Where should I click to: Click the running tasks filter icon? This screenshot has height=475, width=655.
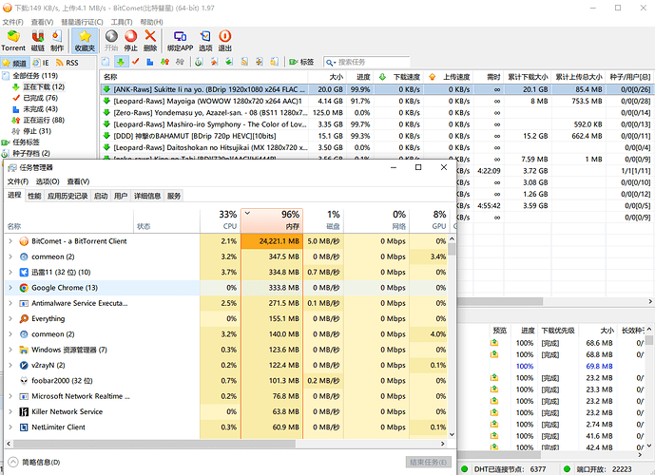(x=164, y=62)
